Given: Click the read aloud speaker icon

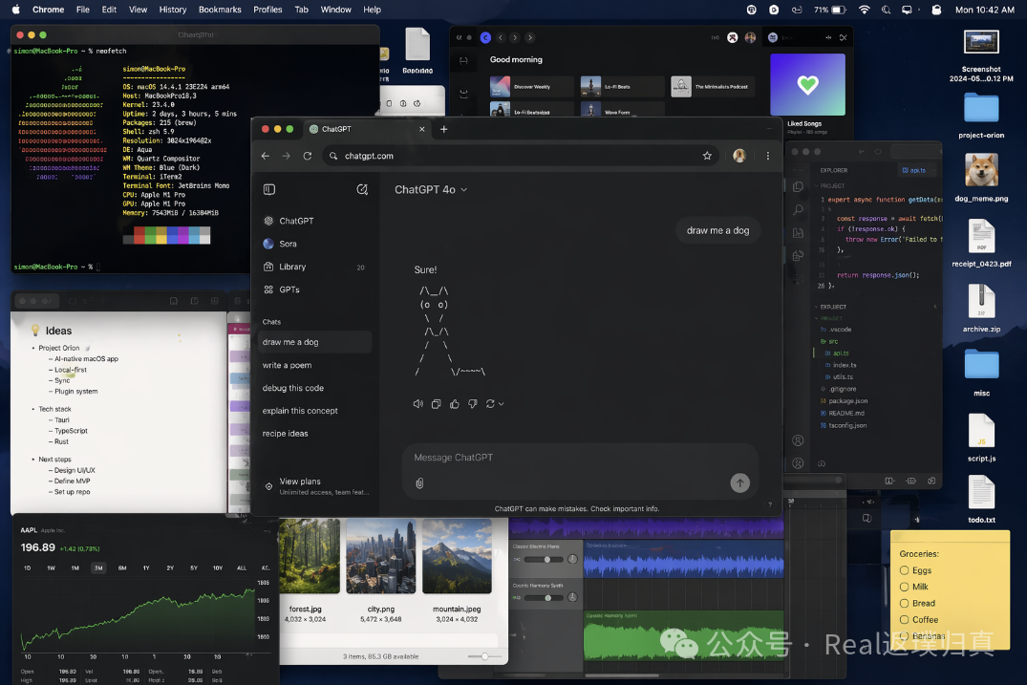Looking at the screenshot, I should [x=417, y=404].
